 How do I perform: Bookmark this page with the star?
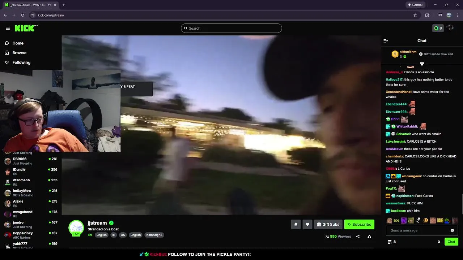point(415,15)
